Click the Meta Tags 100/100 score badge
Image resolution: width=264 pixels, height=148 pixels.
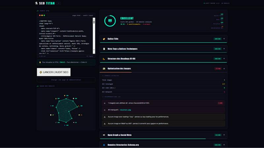(218, 49)
